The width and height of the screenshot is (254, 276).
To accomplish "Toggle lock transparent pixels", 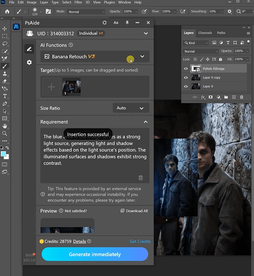I will tap(195, 60).
